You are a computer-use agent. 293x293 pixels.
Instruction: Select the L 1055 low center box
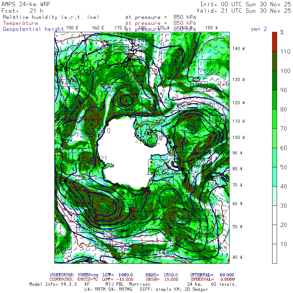click(188, 123)
